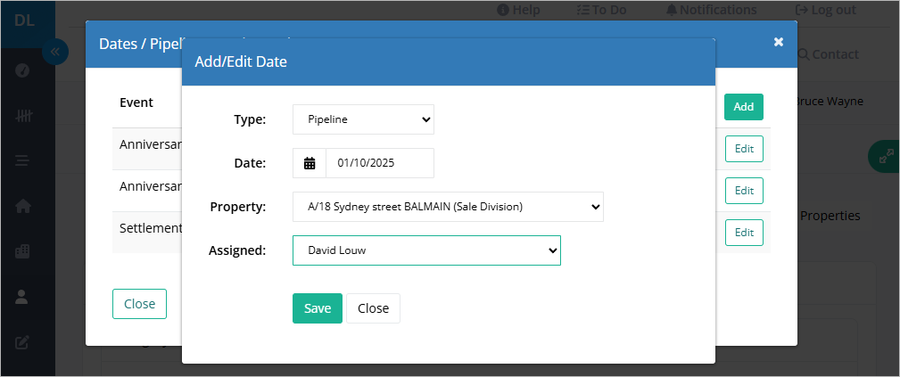Click the calendar icon beside Date field

coord(310,163)
